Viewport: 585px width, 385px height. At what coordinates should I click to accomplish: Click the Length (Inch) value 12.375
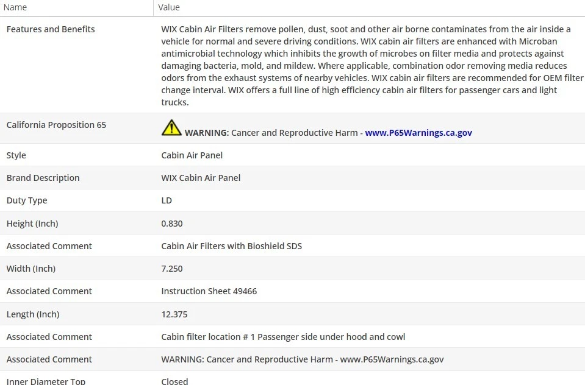[x=174, y=314]
